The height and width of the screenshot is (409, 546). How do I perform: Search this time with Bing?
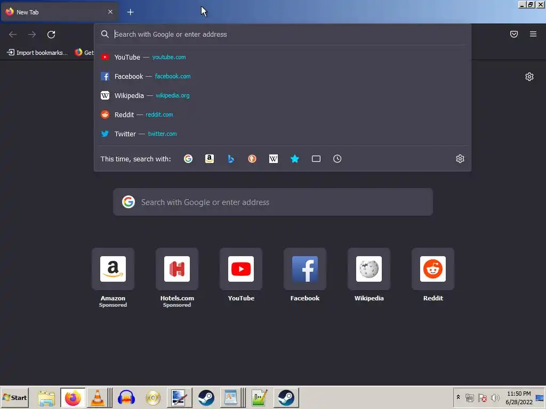231,159
